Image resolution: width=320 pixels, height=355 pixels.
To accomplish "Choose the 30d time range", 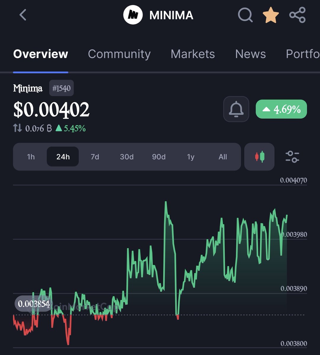I will (x=127, y=157).
